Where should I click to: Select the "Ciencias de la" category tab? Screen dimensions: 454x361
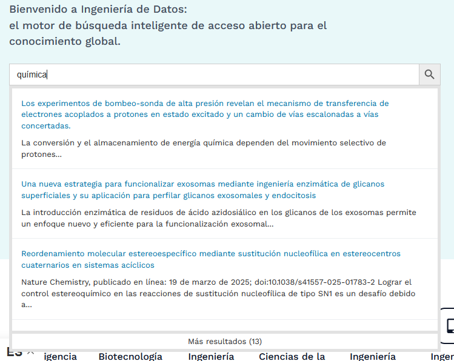[292, 356]
